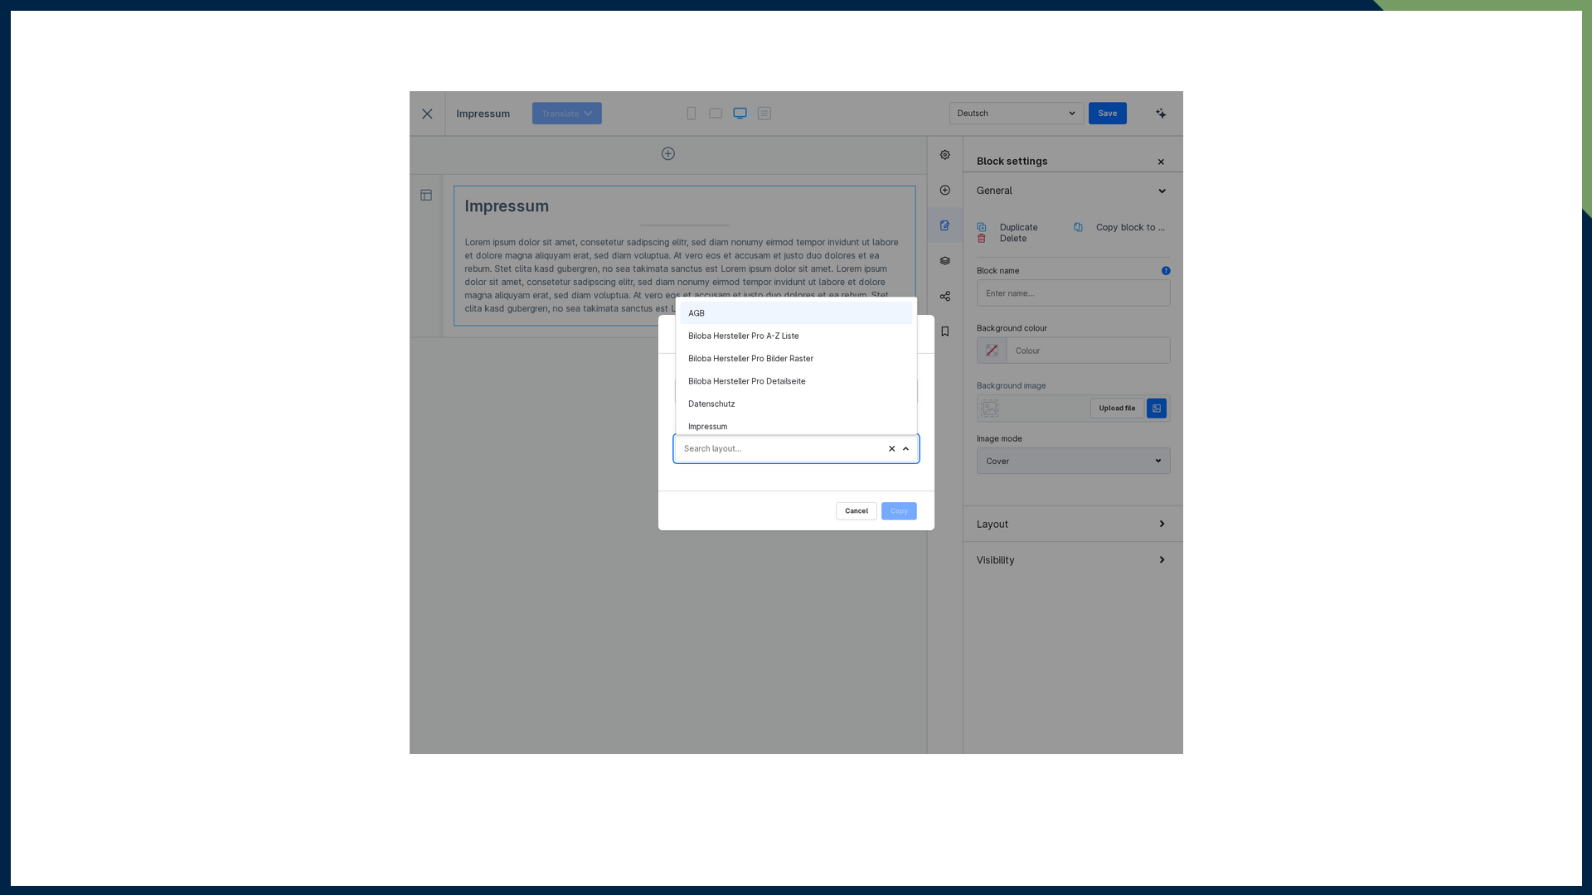Expand the Layout section
The width and height of the screenshot is (1592, 895).
[1073, 525]
